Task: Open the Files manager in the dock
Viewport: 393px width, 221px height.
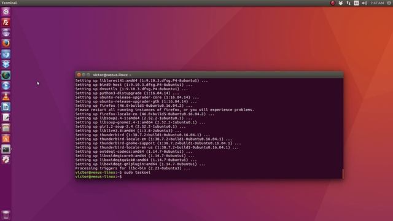Action: [6, 128]
